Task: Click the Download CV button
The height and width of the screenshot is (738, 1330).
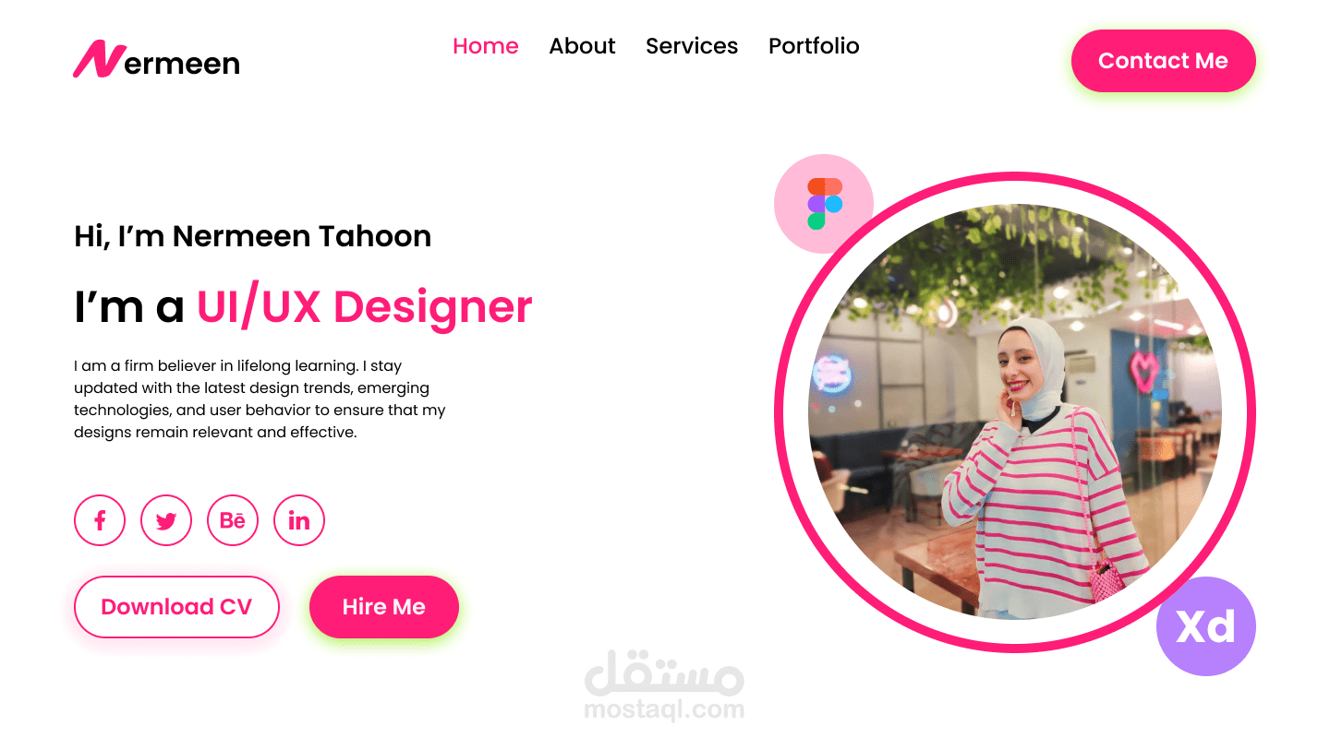Action: (x=176, y=607)
